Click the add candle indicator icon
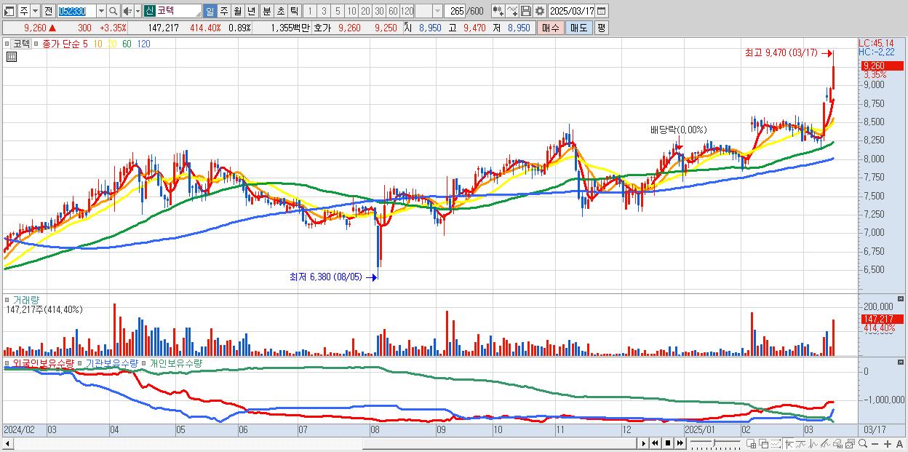Viewport: 908px width, 452px height. (498, 11)
